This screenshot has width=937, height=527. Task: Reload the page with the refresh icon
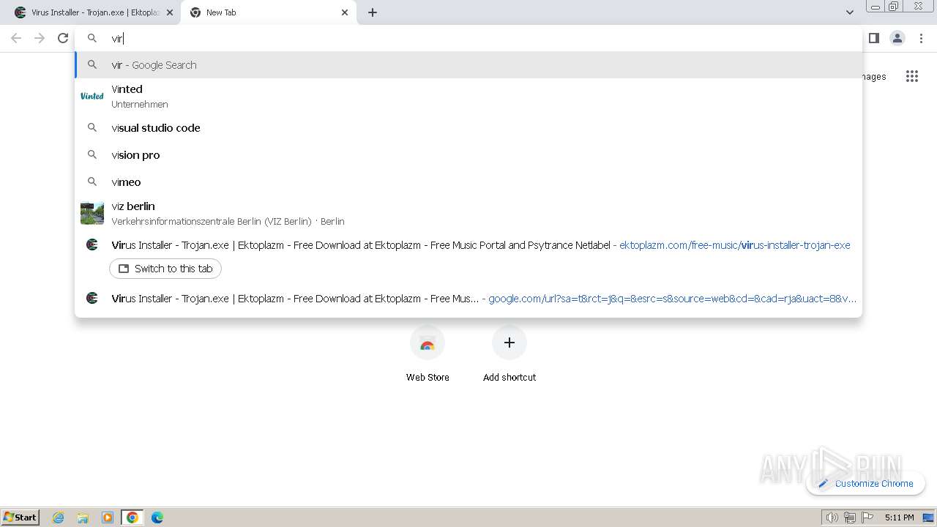click(x=63, y=38)
